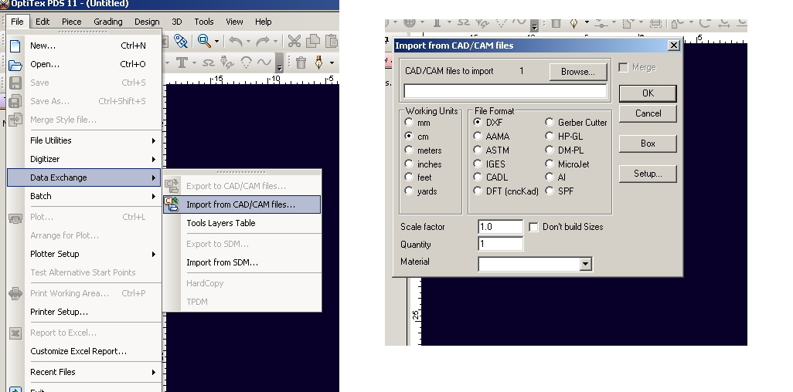
Task: Choose the AAMA file format option
Action: (478, 137)
